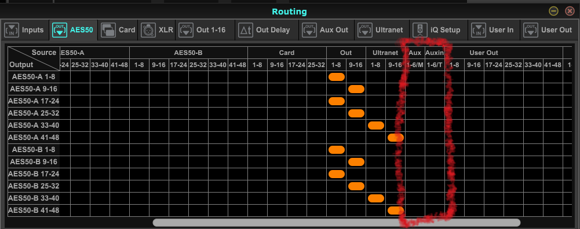Click the User In IN icon
This screenshot has height=229, width=580.
(479, 30)
